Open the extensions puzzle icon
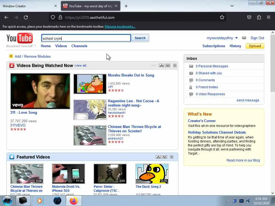 click(x=259, y=17)
